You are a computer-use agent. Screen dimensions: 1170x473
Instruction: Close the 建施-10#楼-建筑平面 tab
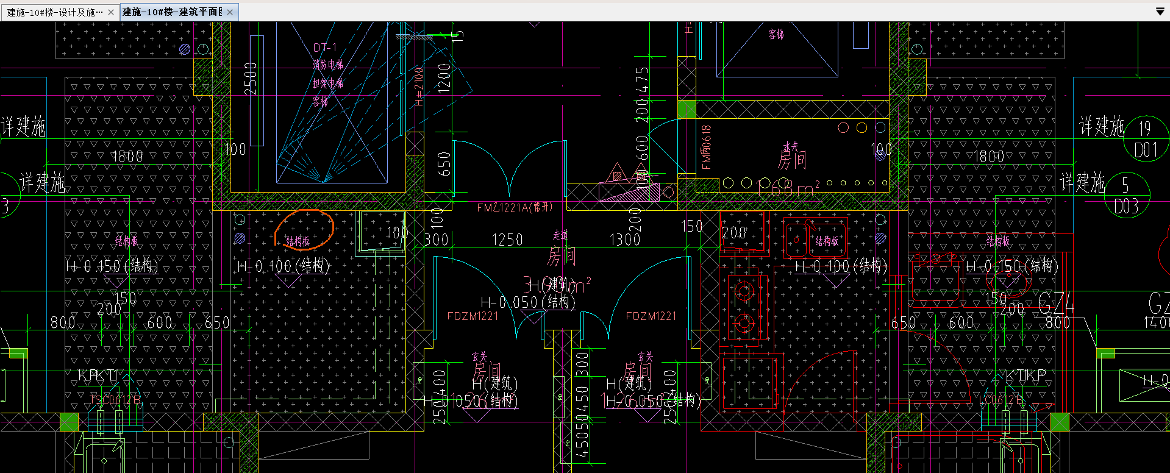(x=230, y=12)
